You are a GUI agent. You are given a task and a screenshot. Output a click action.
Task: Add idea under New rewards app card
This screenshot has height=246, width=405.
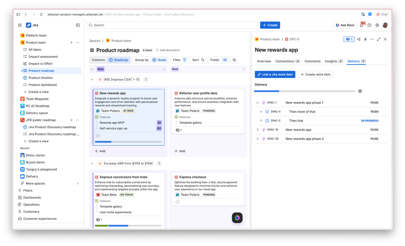point(100,151)
